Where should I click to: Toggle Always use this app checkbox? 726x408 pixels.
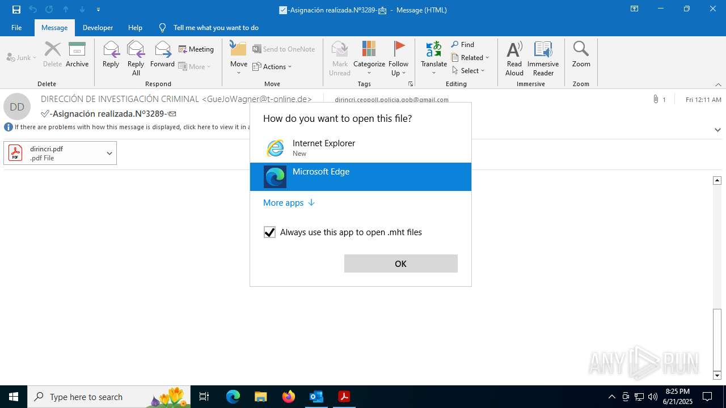pyautogui.click(x=269, y=232)
